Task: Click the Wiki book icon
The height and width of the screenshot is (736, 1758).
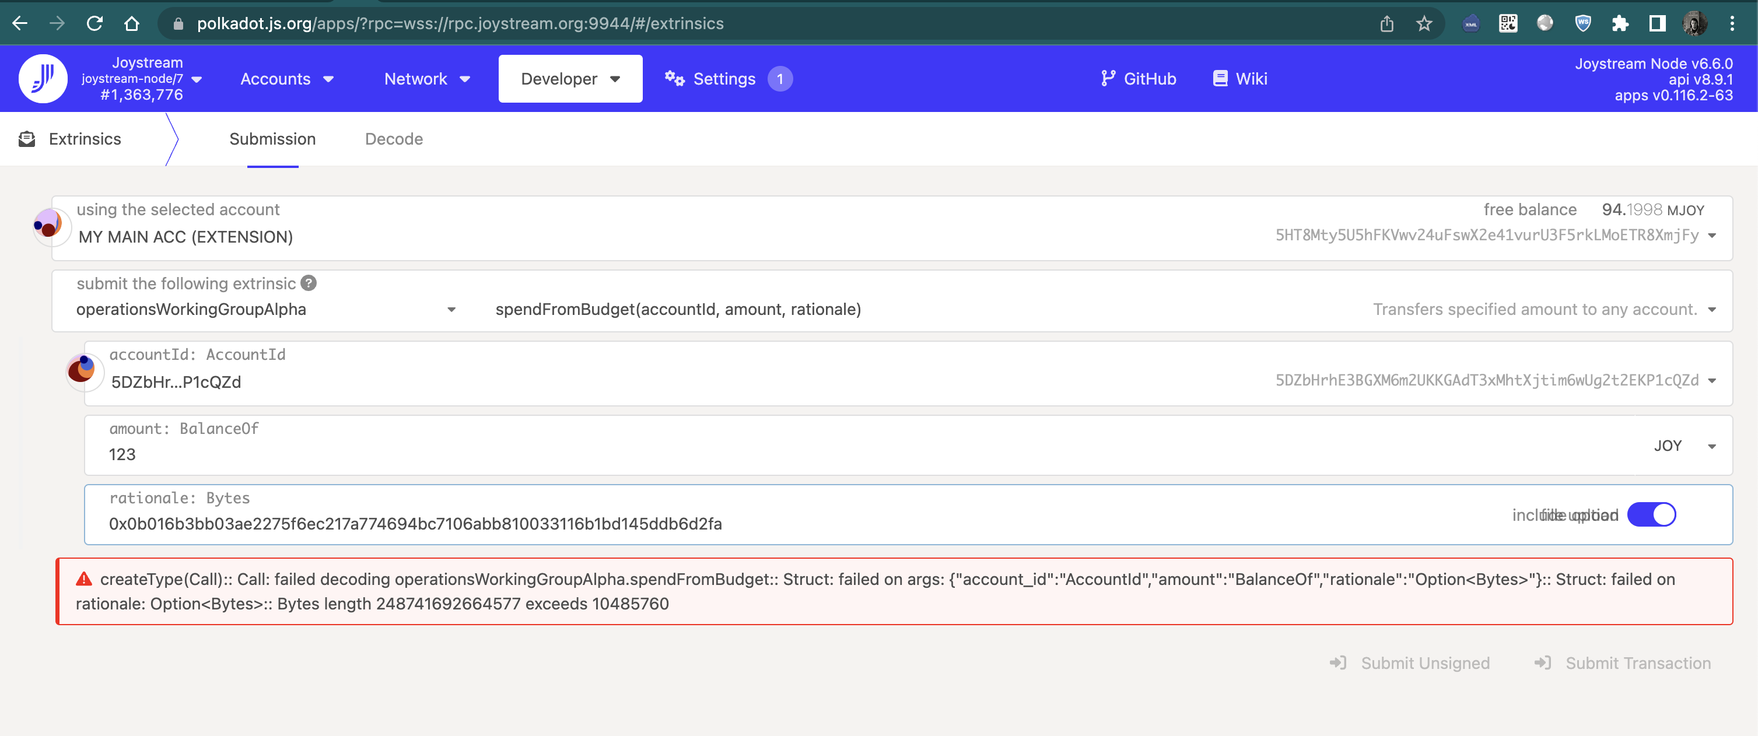Action: point(1220,79)
